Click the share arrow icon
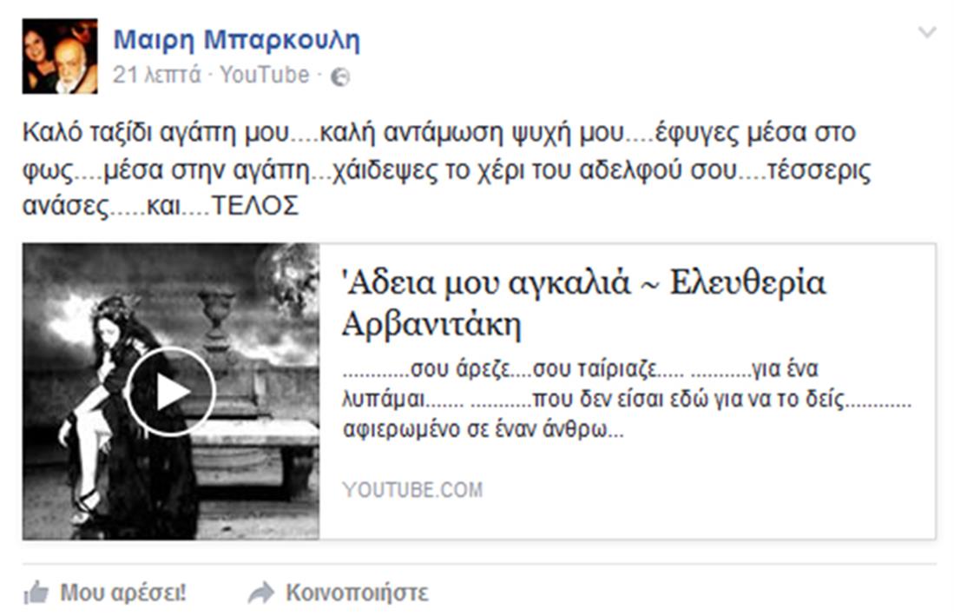This screenshot has height=616, width=954. point(261,593)
